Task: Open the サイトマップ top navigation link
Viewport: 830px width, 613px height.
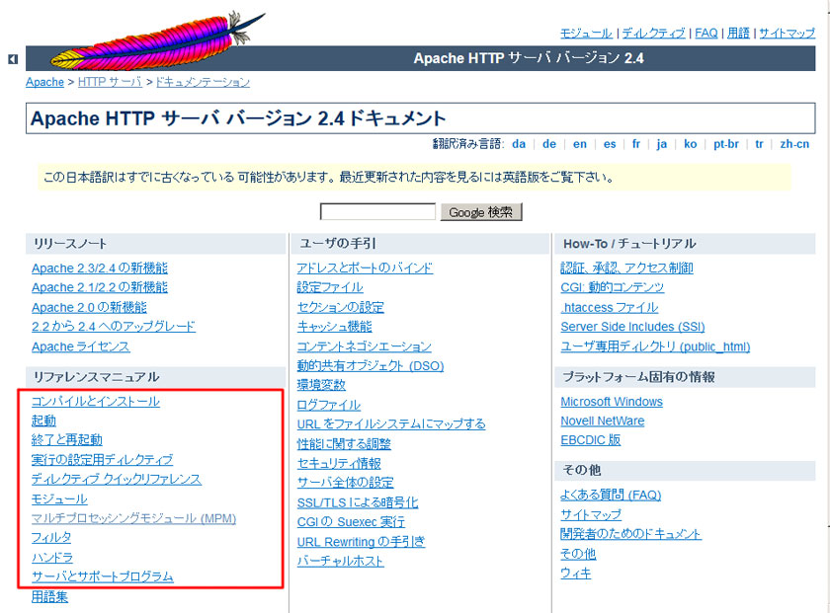Action: click(788, 34)
